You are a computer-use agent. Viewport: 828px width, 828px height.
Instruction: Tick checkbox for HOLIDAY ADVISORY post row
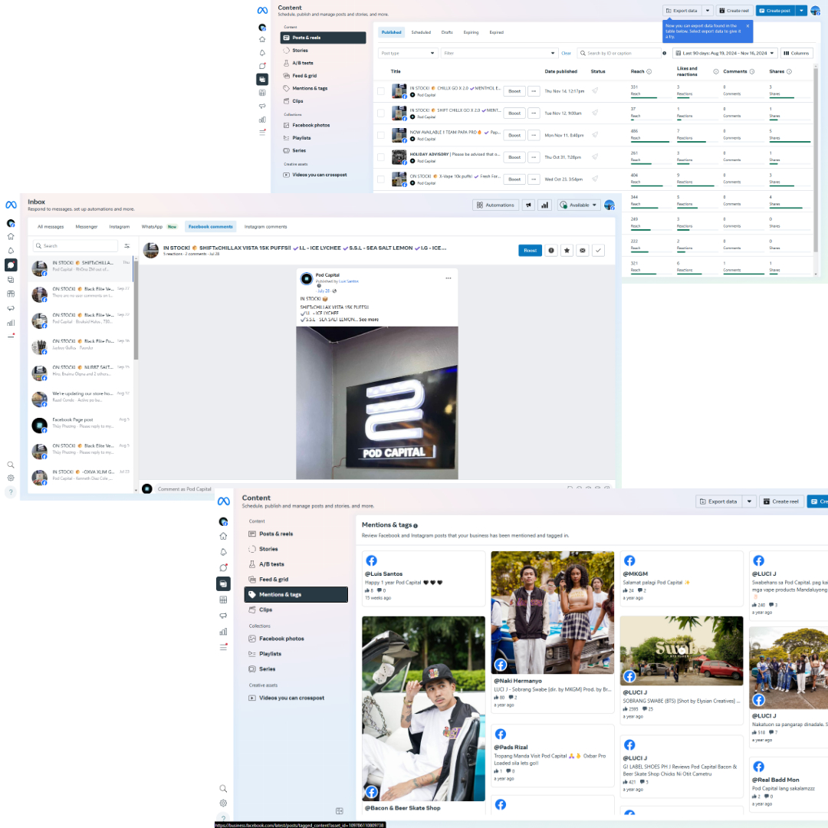click(381, 157)
